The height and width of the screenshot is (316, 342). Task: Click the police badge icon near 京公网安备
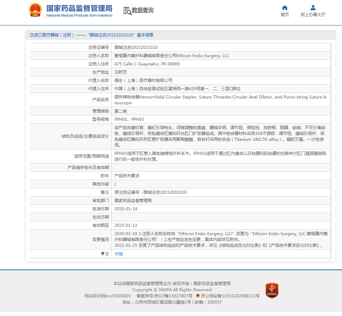coord(198,296)
